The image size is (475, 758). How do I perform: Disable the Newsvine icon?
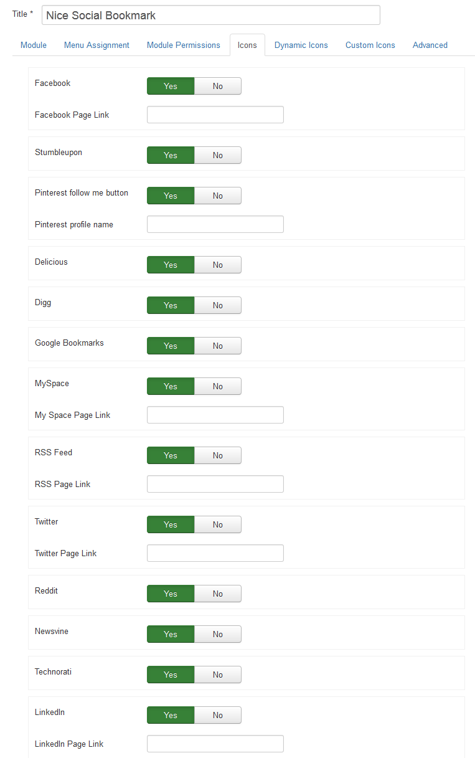[x=218, y=634]
